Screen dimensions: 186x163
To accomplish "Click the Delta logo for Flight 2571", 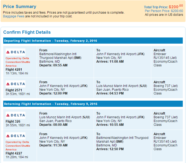I will (16, 84).
